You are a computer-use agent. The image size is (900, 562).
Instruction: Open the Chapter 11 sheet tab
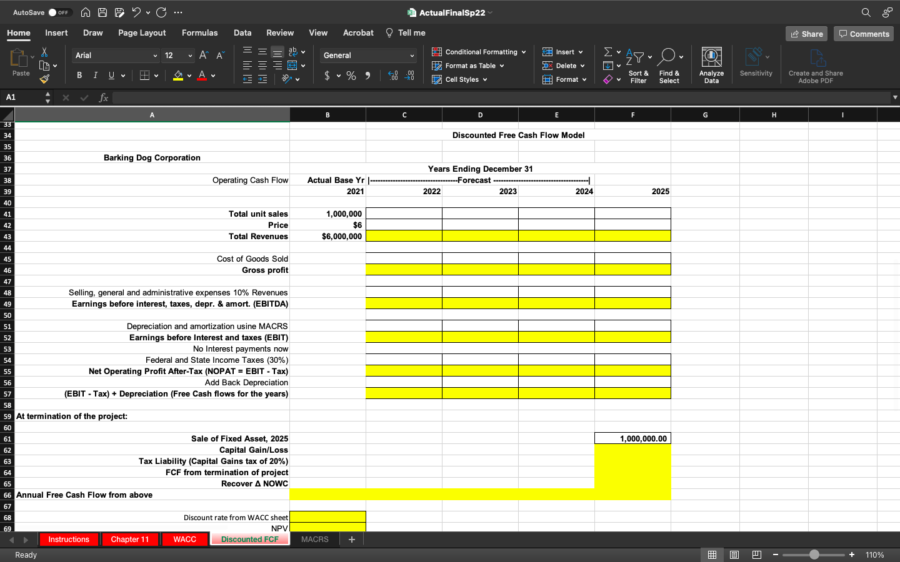[130, 540]
